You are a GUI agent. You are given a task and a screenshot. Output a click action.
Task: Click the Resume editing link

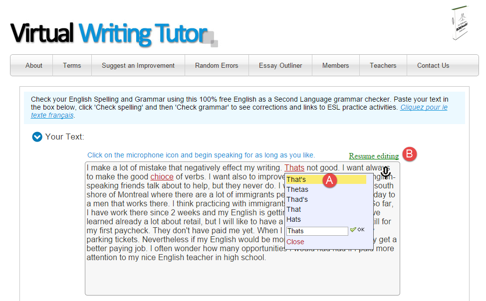click(374, 156)
